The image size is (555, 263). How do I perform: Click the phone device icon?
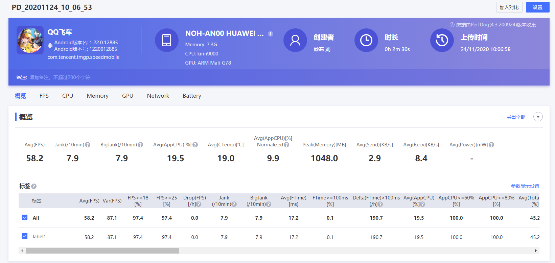[x=167, y=40]
